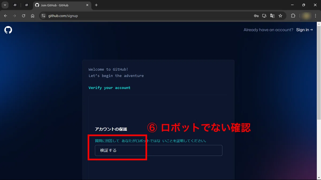Open the Chrome three-dot menu
This screenshot has height=180, width=321.
click(316, 16)
